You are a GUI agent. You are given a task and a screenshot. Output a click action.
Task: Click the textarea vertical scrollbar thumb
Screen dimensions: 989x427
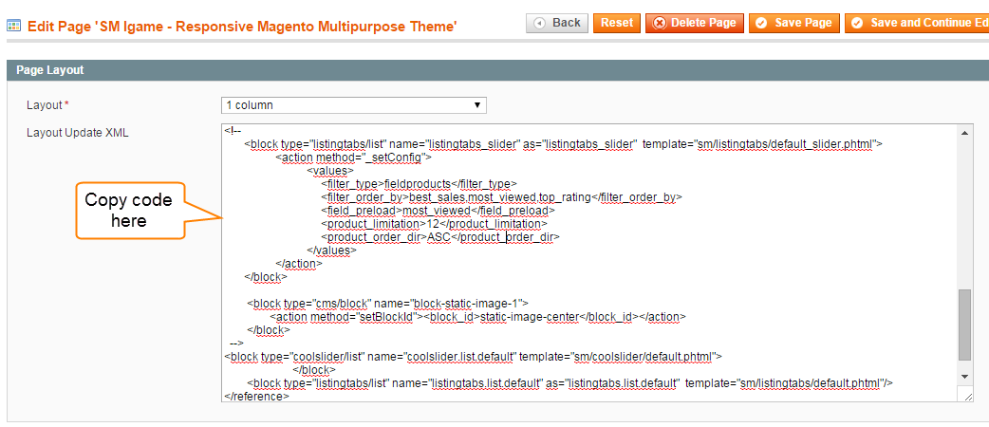pos(965,325)
